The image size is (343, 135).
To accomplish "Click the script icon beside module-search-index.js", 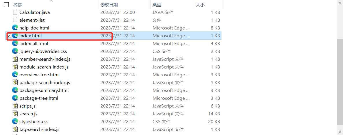I will (15, 67).
